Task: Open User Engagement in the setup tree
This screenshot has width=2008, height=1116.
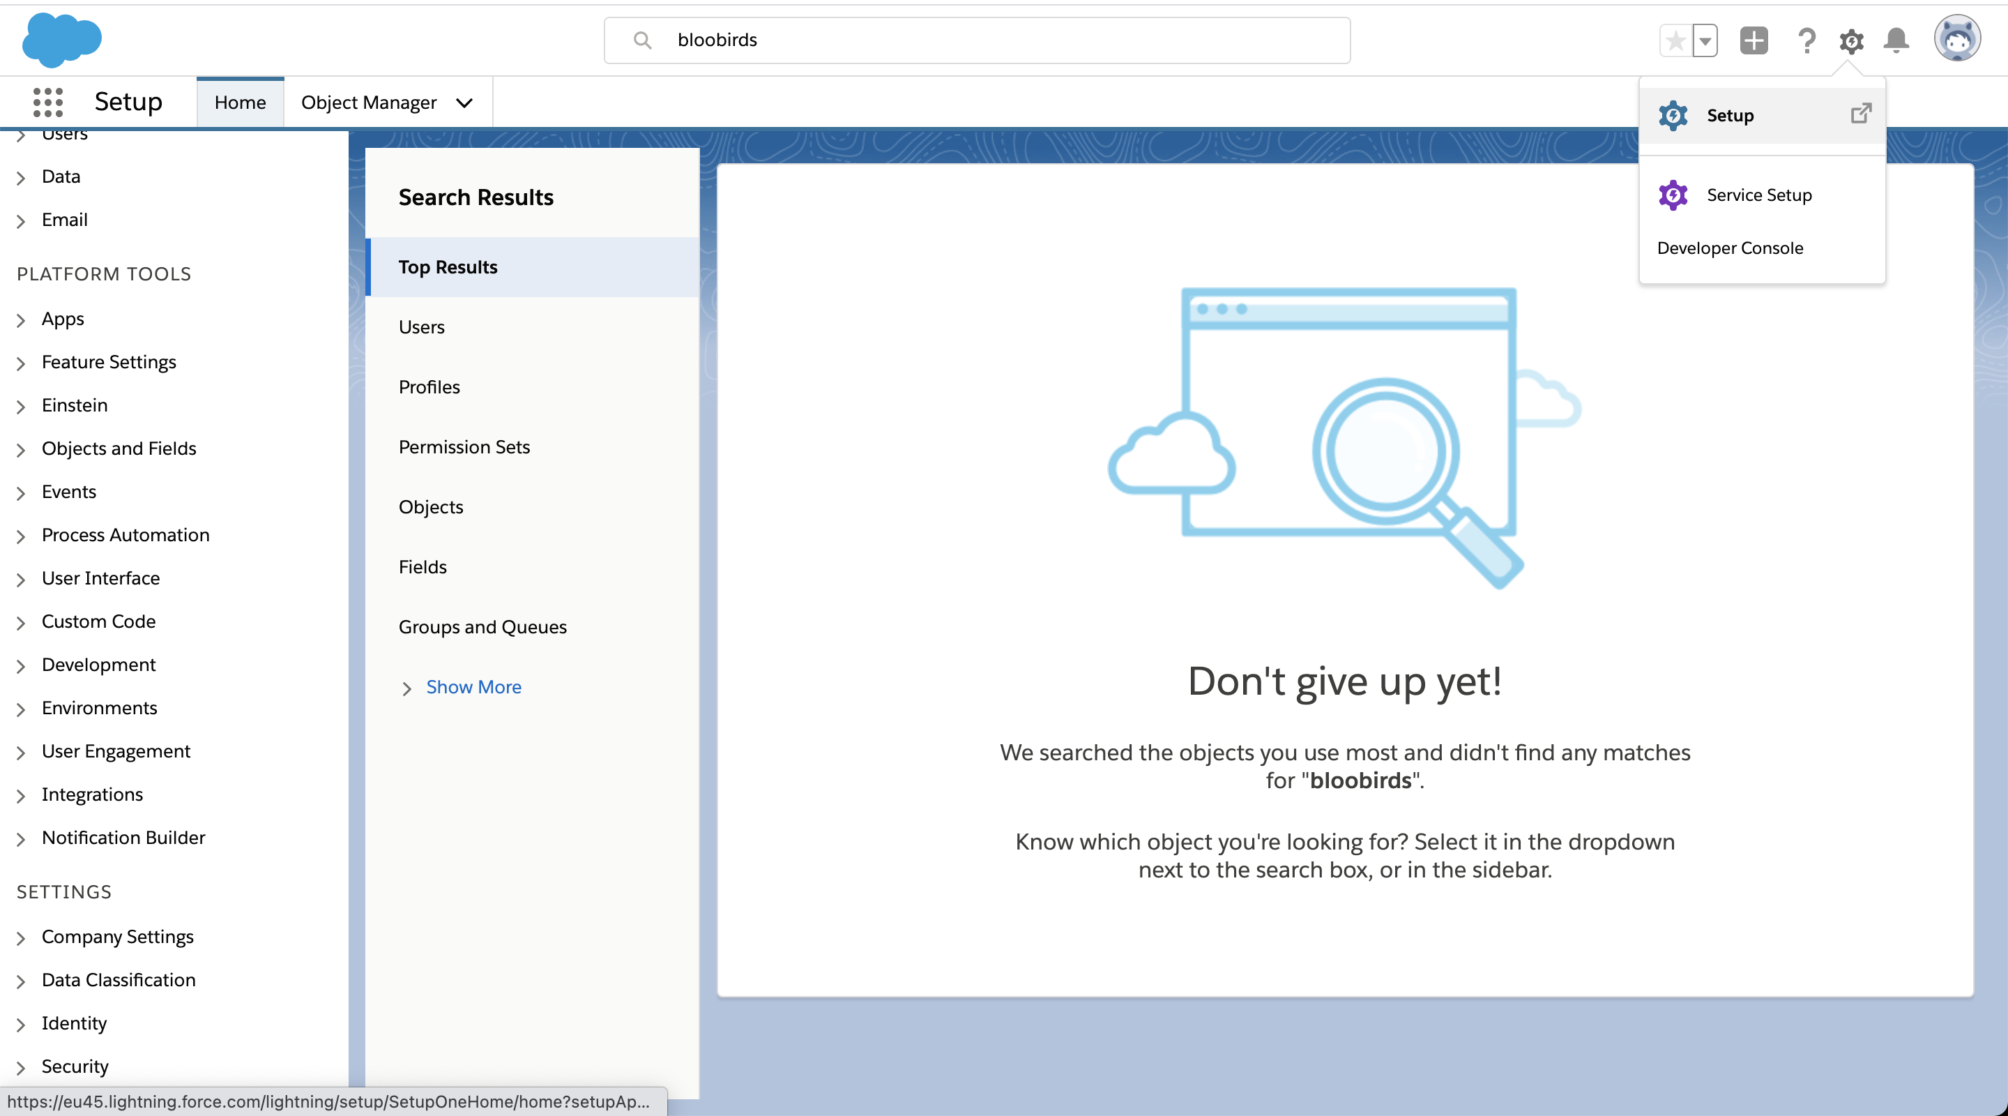Action: pos(115,751)
